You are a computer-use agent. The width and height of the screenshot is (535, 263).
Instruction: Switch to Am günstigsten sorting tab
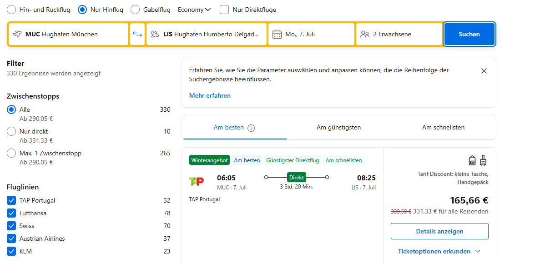(x=339, y=127)
